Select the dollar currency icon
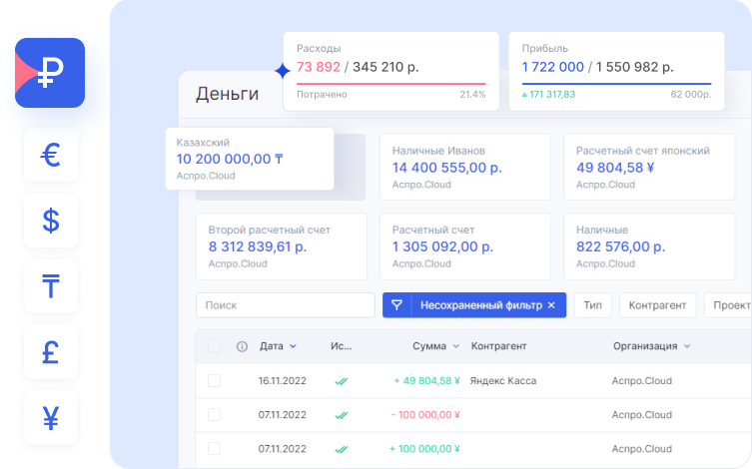 tap(51, 221)
